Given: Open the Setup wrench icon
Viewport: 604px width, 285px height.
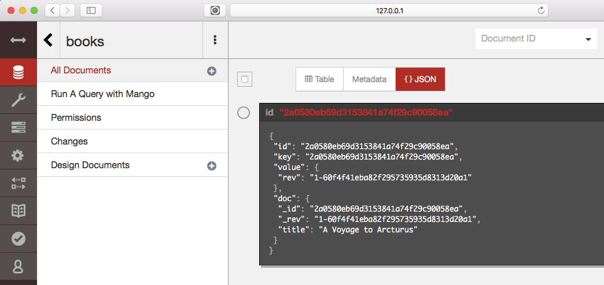Looking at the screenshot, I should [18, 100].
